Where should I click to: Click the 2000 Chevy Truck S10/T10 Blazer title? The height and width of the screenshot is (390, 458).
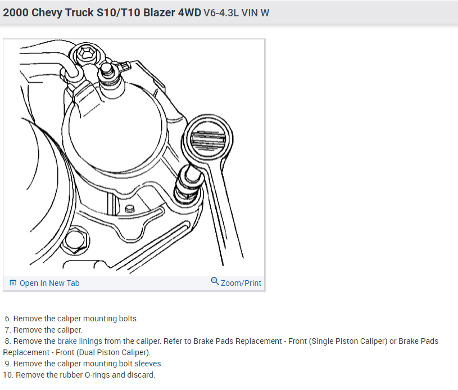pyautogui.click(x=102, y=12)
